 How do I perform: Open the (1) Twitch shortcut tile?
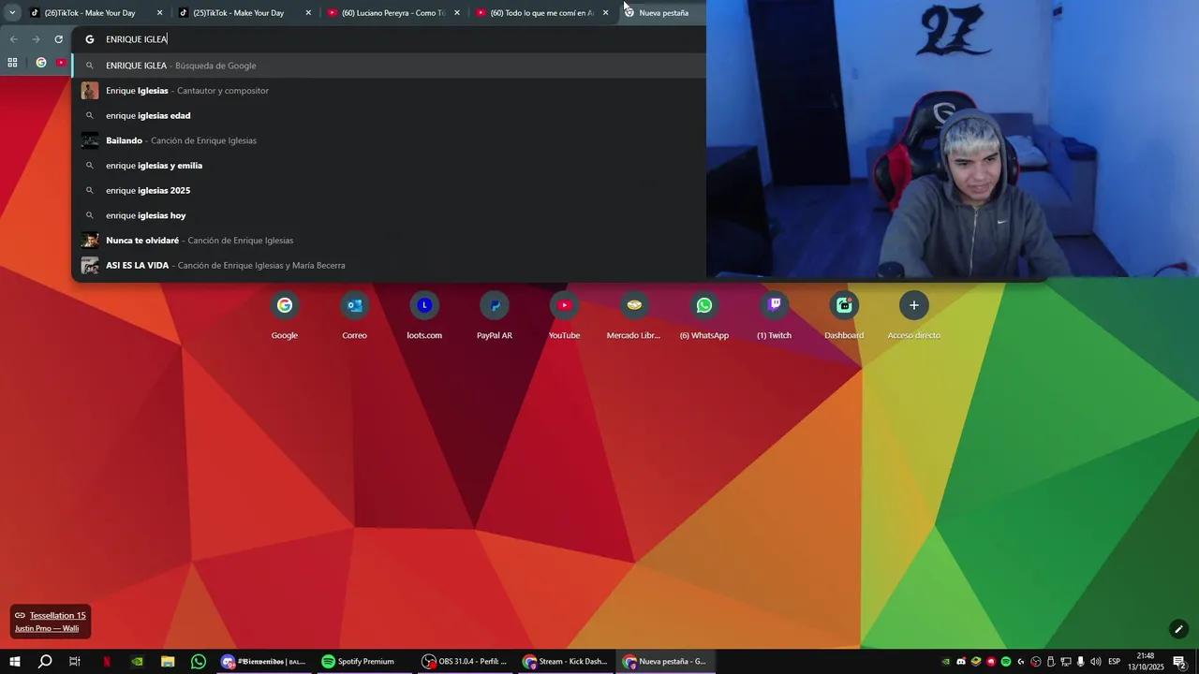pyautogui.click(x=774, y=315)
